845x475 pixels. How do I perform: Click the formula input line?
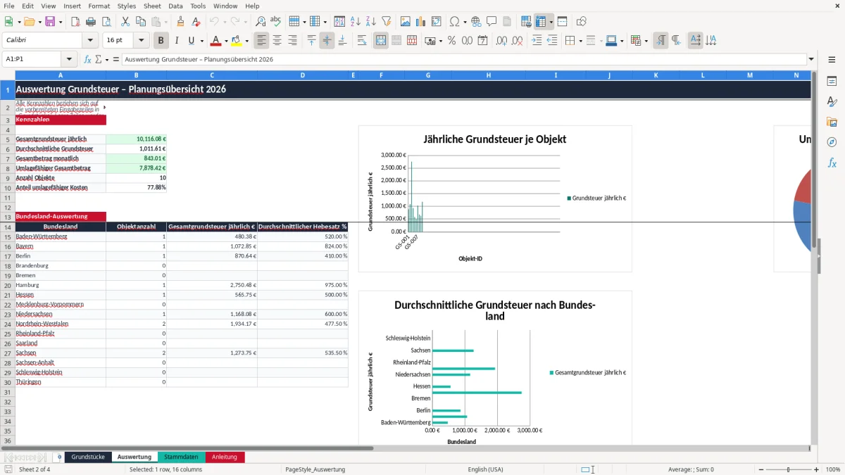[463, 59]
